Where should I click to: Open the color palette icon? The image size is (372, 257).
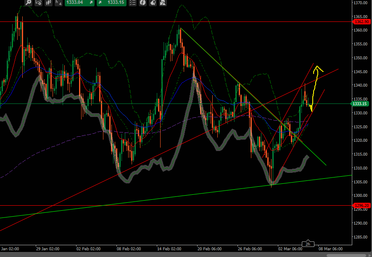point(153,3)
